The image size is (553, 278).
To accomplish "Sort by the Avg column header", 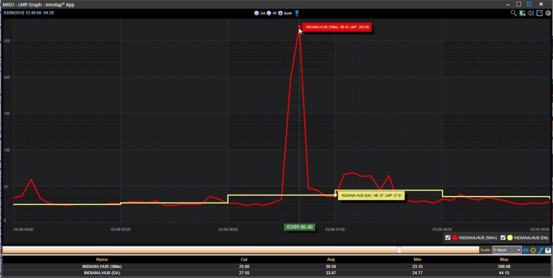I will click(331, 259).
